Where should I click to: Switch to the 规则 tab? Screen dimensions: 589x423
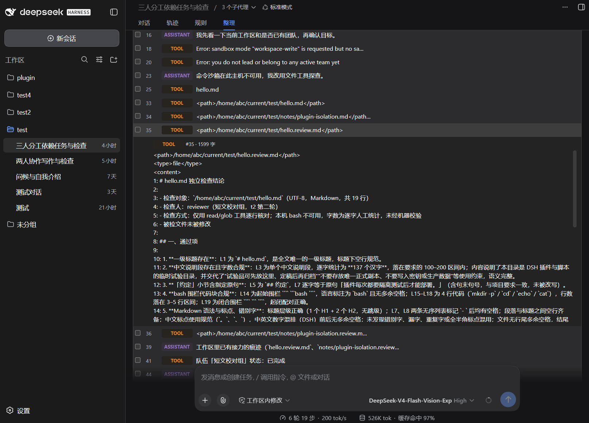coord(201,23)
